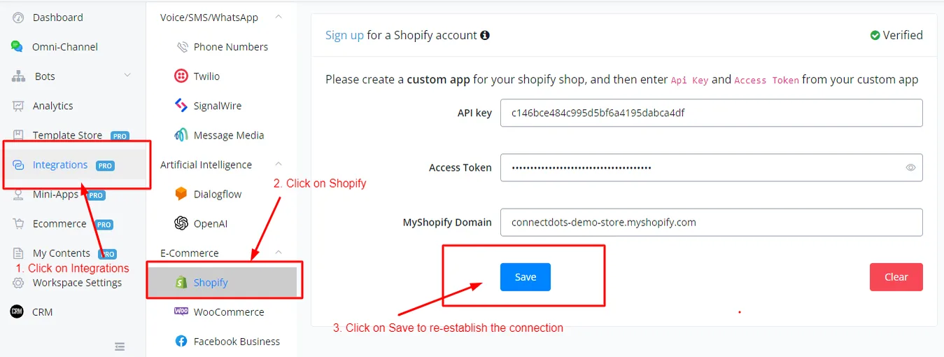Click the CRM round icon
Image resolution: width=944 pixels, height=357 pixels.
17,311
